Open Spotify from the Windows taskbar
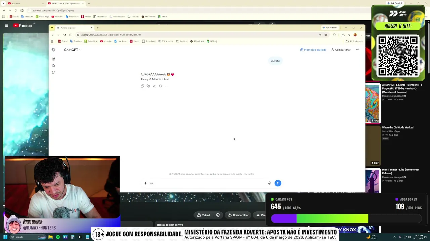430x241 pixels. click(x=58, y=237)
